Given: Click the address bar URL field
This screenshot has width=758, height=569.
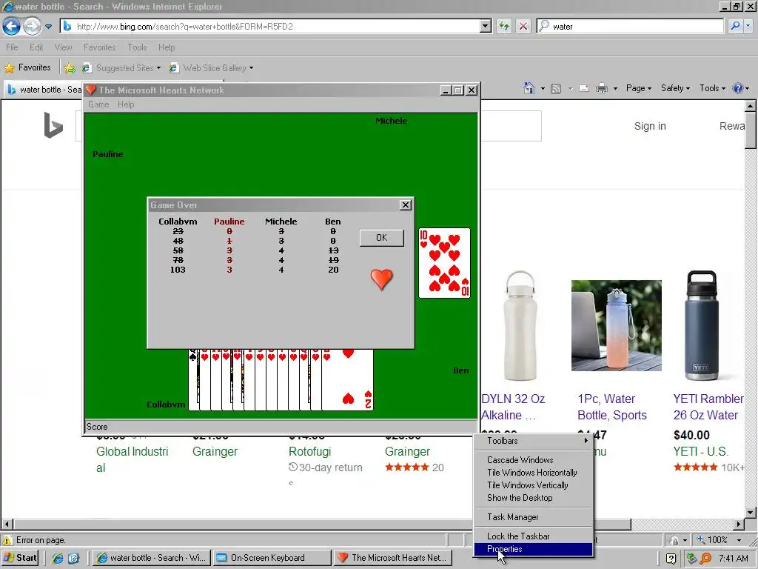Looking at the screenshot, I should [x=269, y=26].
